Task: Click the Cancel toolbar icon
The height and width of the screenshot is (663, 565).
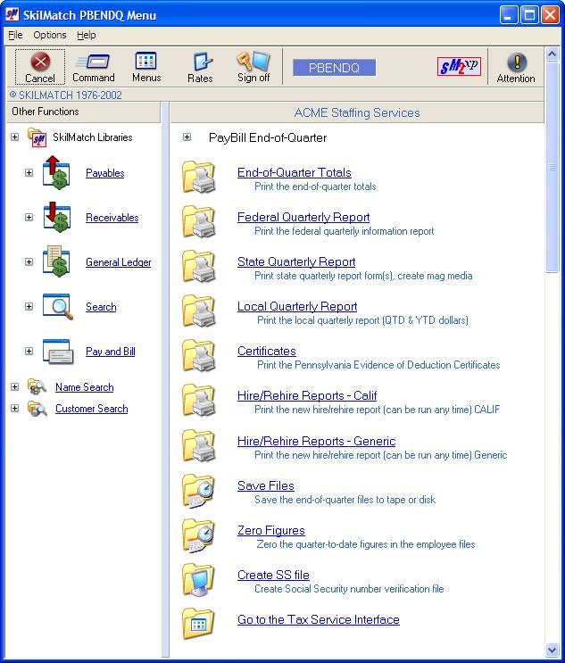Action: click(40, 62)
